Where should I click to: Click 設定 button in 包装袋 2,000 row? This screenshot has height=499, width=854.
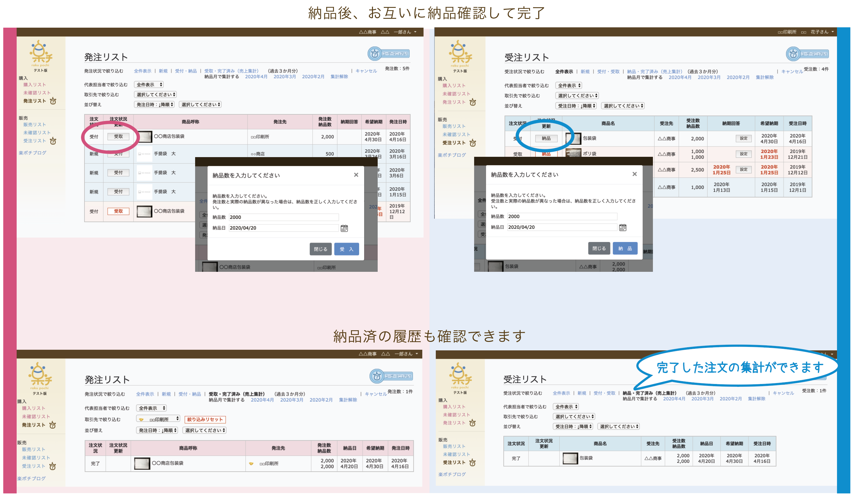744,138
